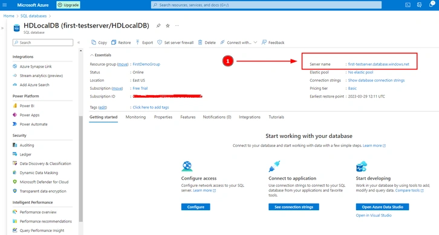Open the Azure portal hamburger menu
The width and height of the screenshot is (439, 235).
pyautogui.click(x=4, y=5)
